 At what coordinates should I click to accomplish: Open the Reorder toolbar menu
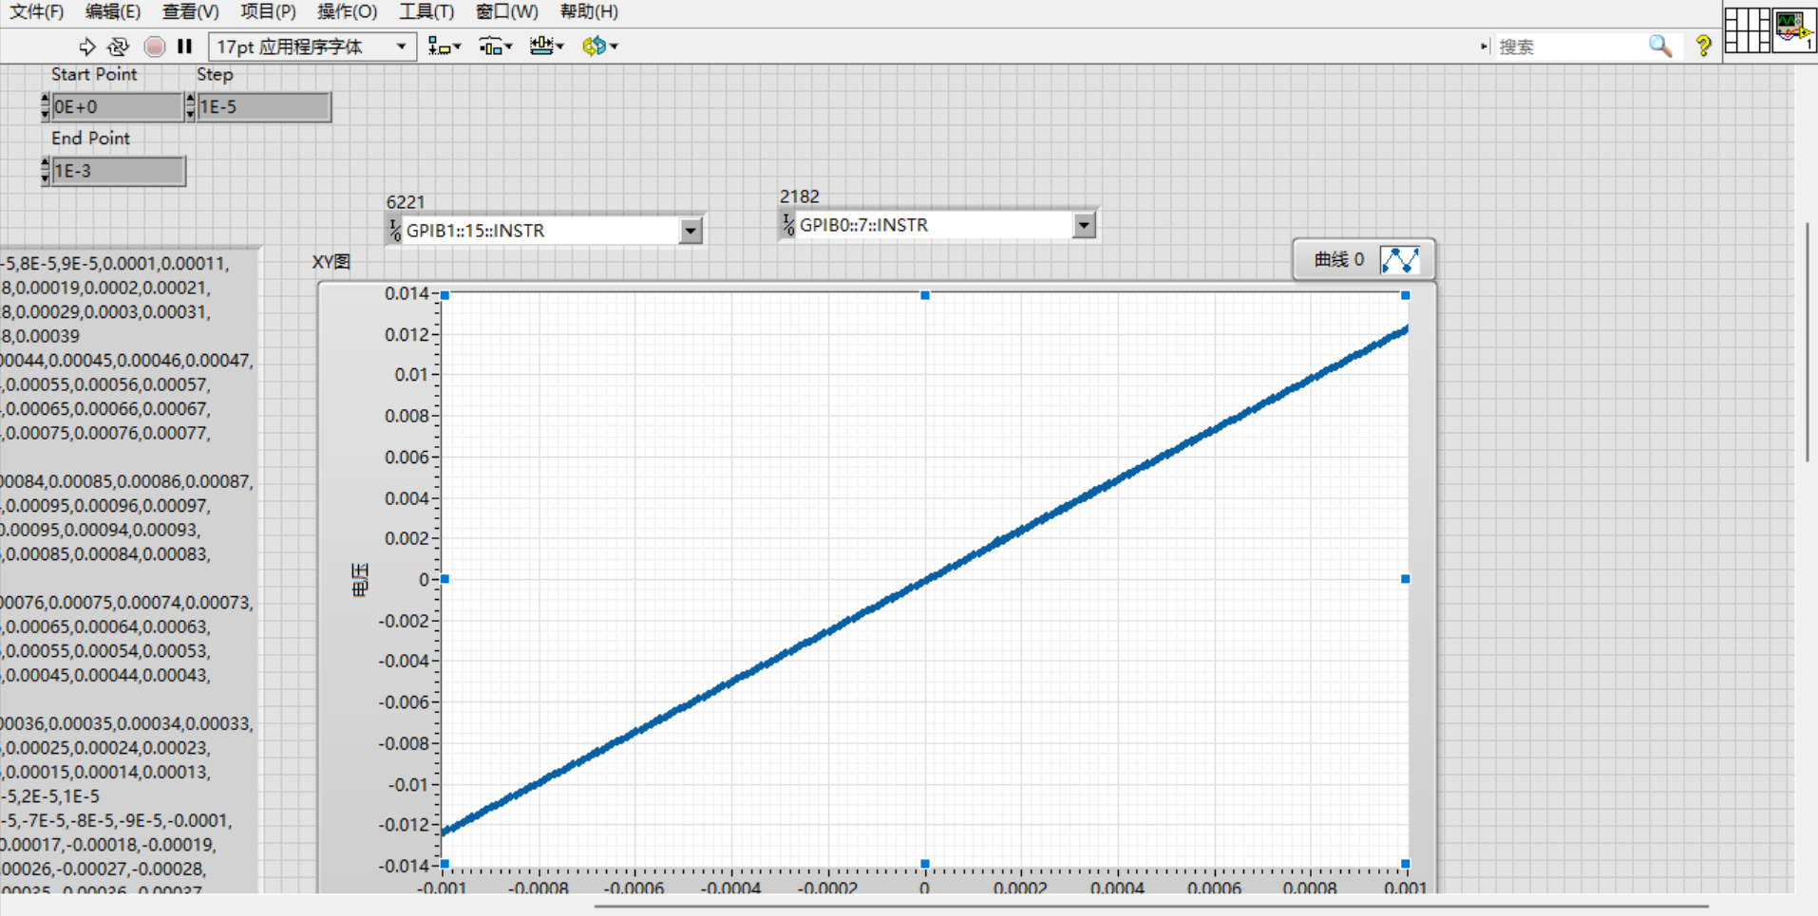tap(600, 46)
